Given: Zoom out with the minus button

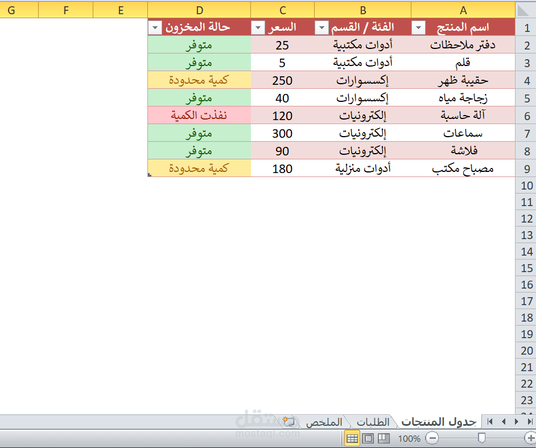Looking at the screenshot, I should (x=432, y=438).
